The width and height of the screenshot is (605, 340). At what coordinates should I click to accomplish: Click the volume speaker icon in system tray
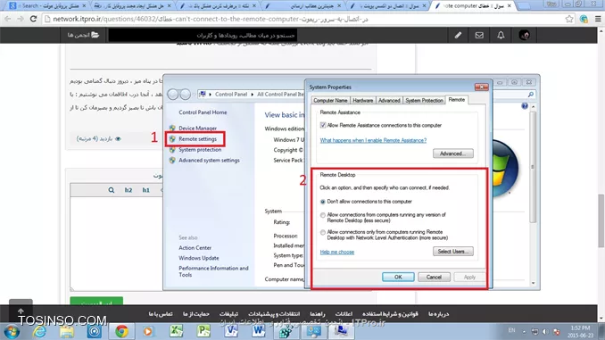(x=545, y=331)
